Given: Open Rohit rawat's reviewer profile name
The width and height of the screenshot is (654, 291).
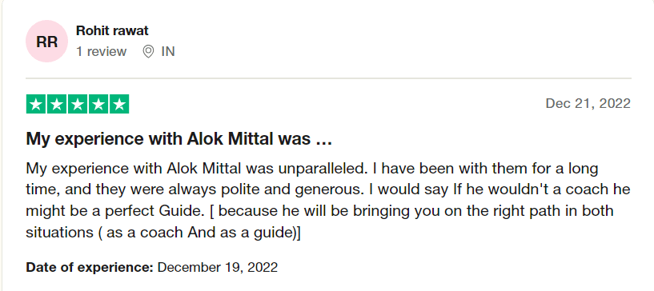Looking at the screenshot, I should click(x=112, y=30).
